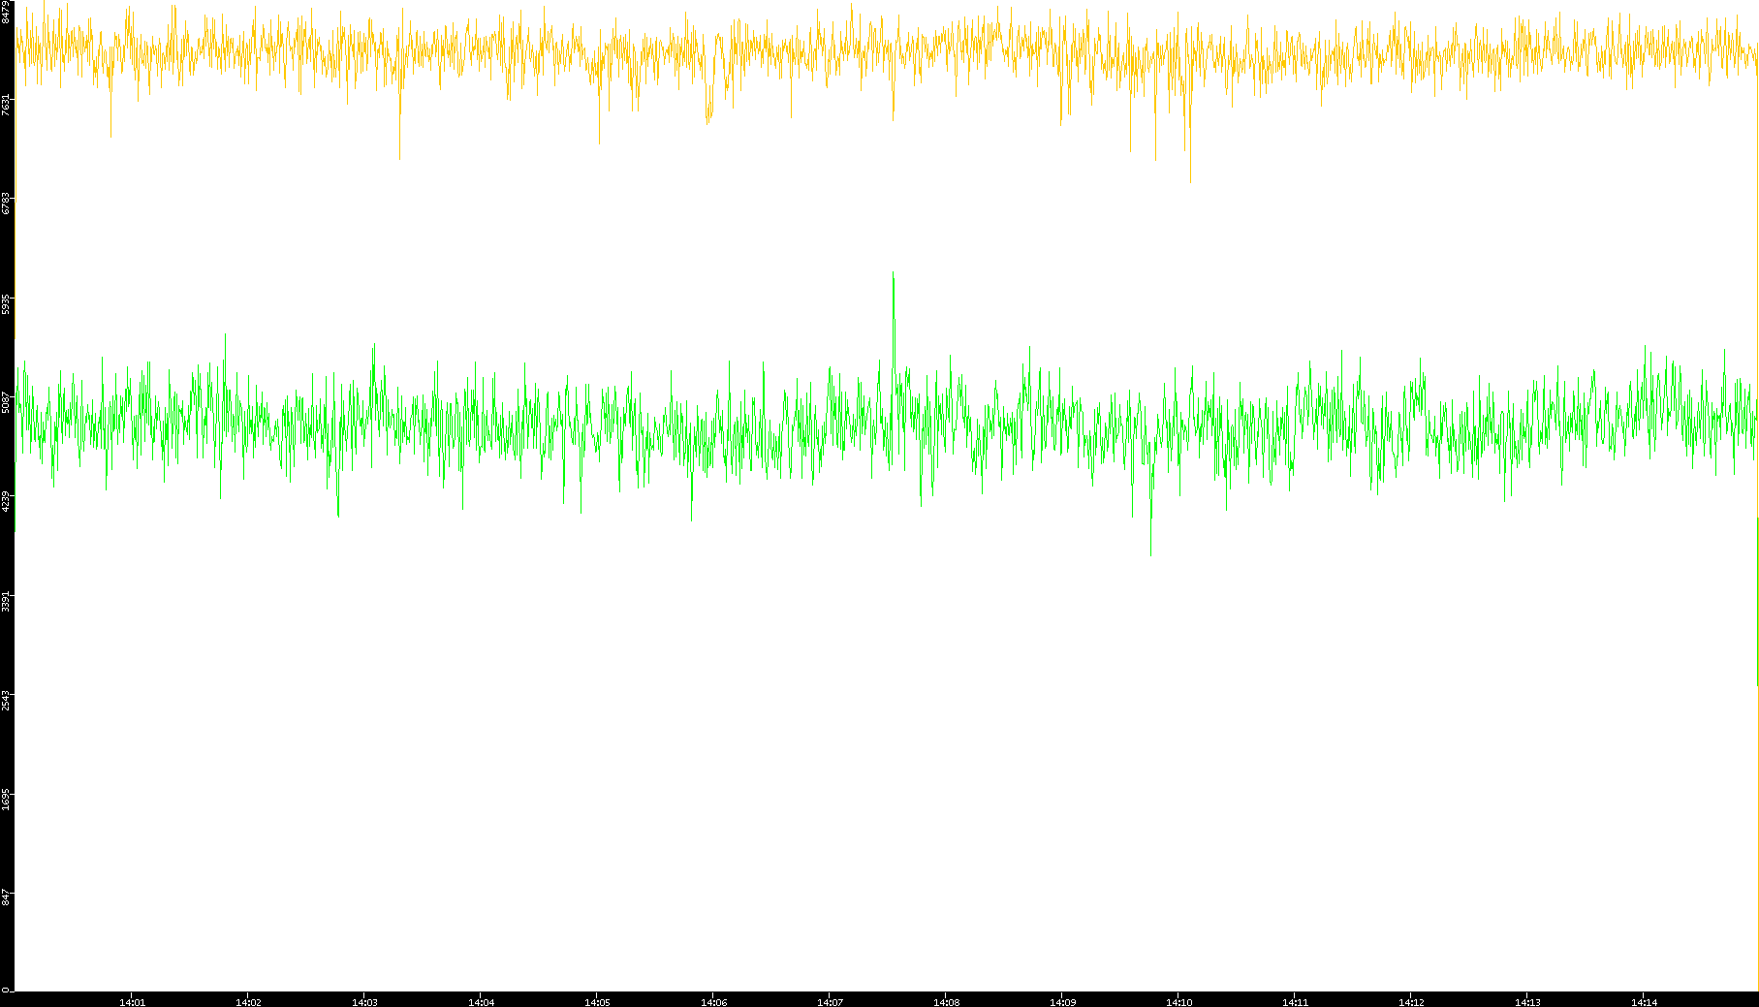Click the 4239 y-axis label
This screenshot has width=1759, height=1007.
[x=7, y=502]
